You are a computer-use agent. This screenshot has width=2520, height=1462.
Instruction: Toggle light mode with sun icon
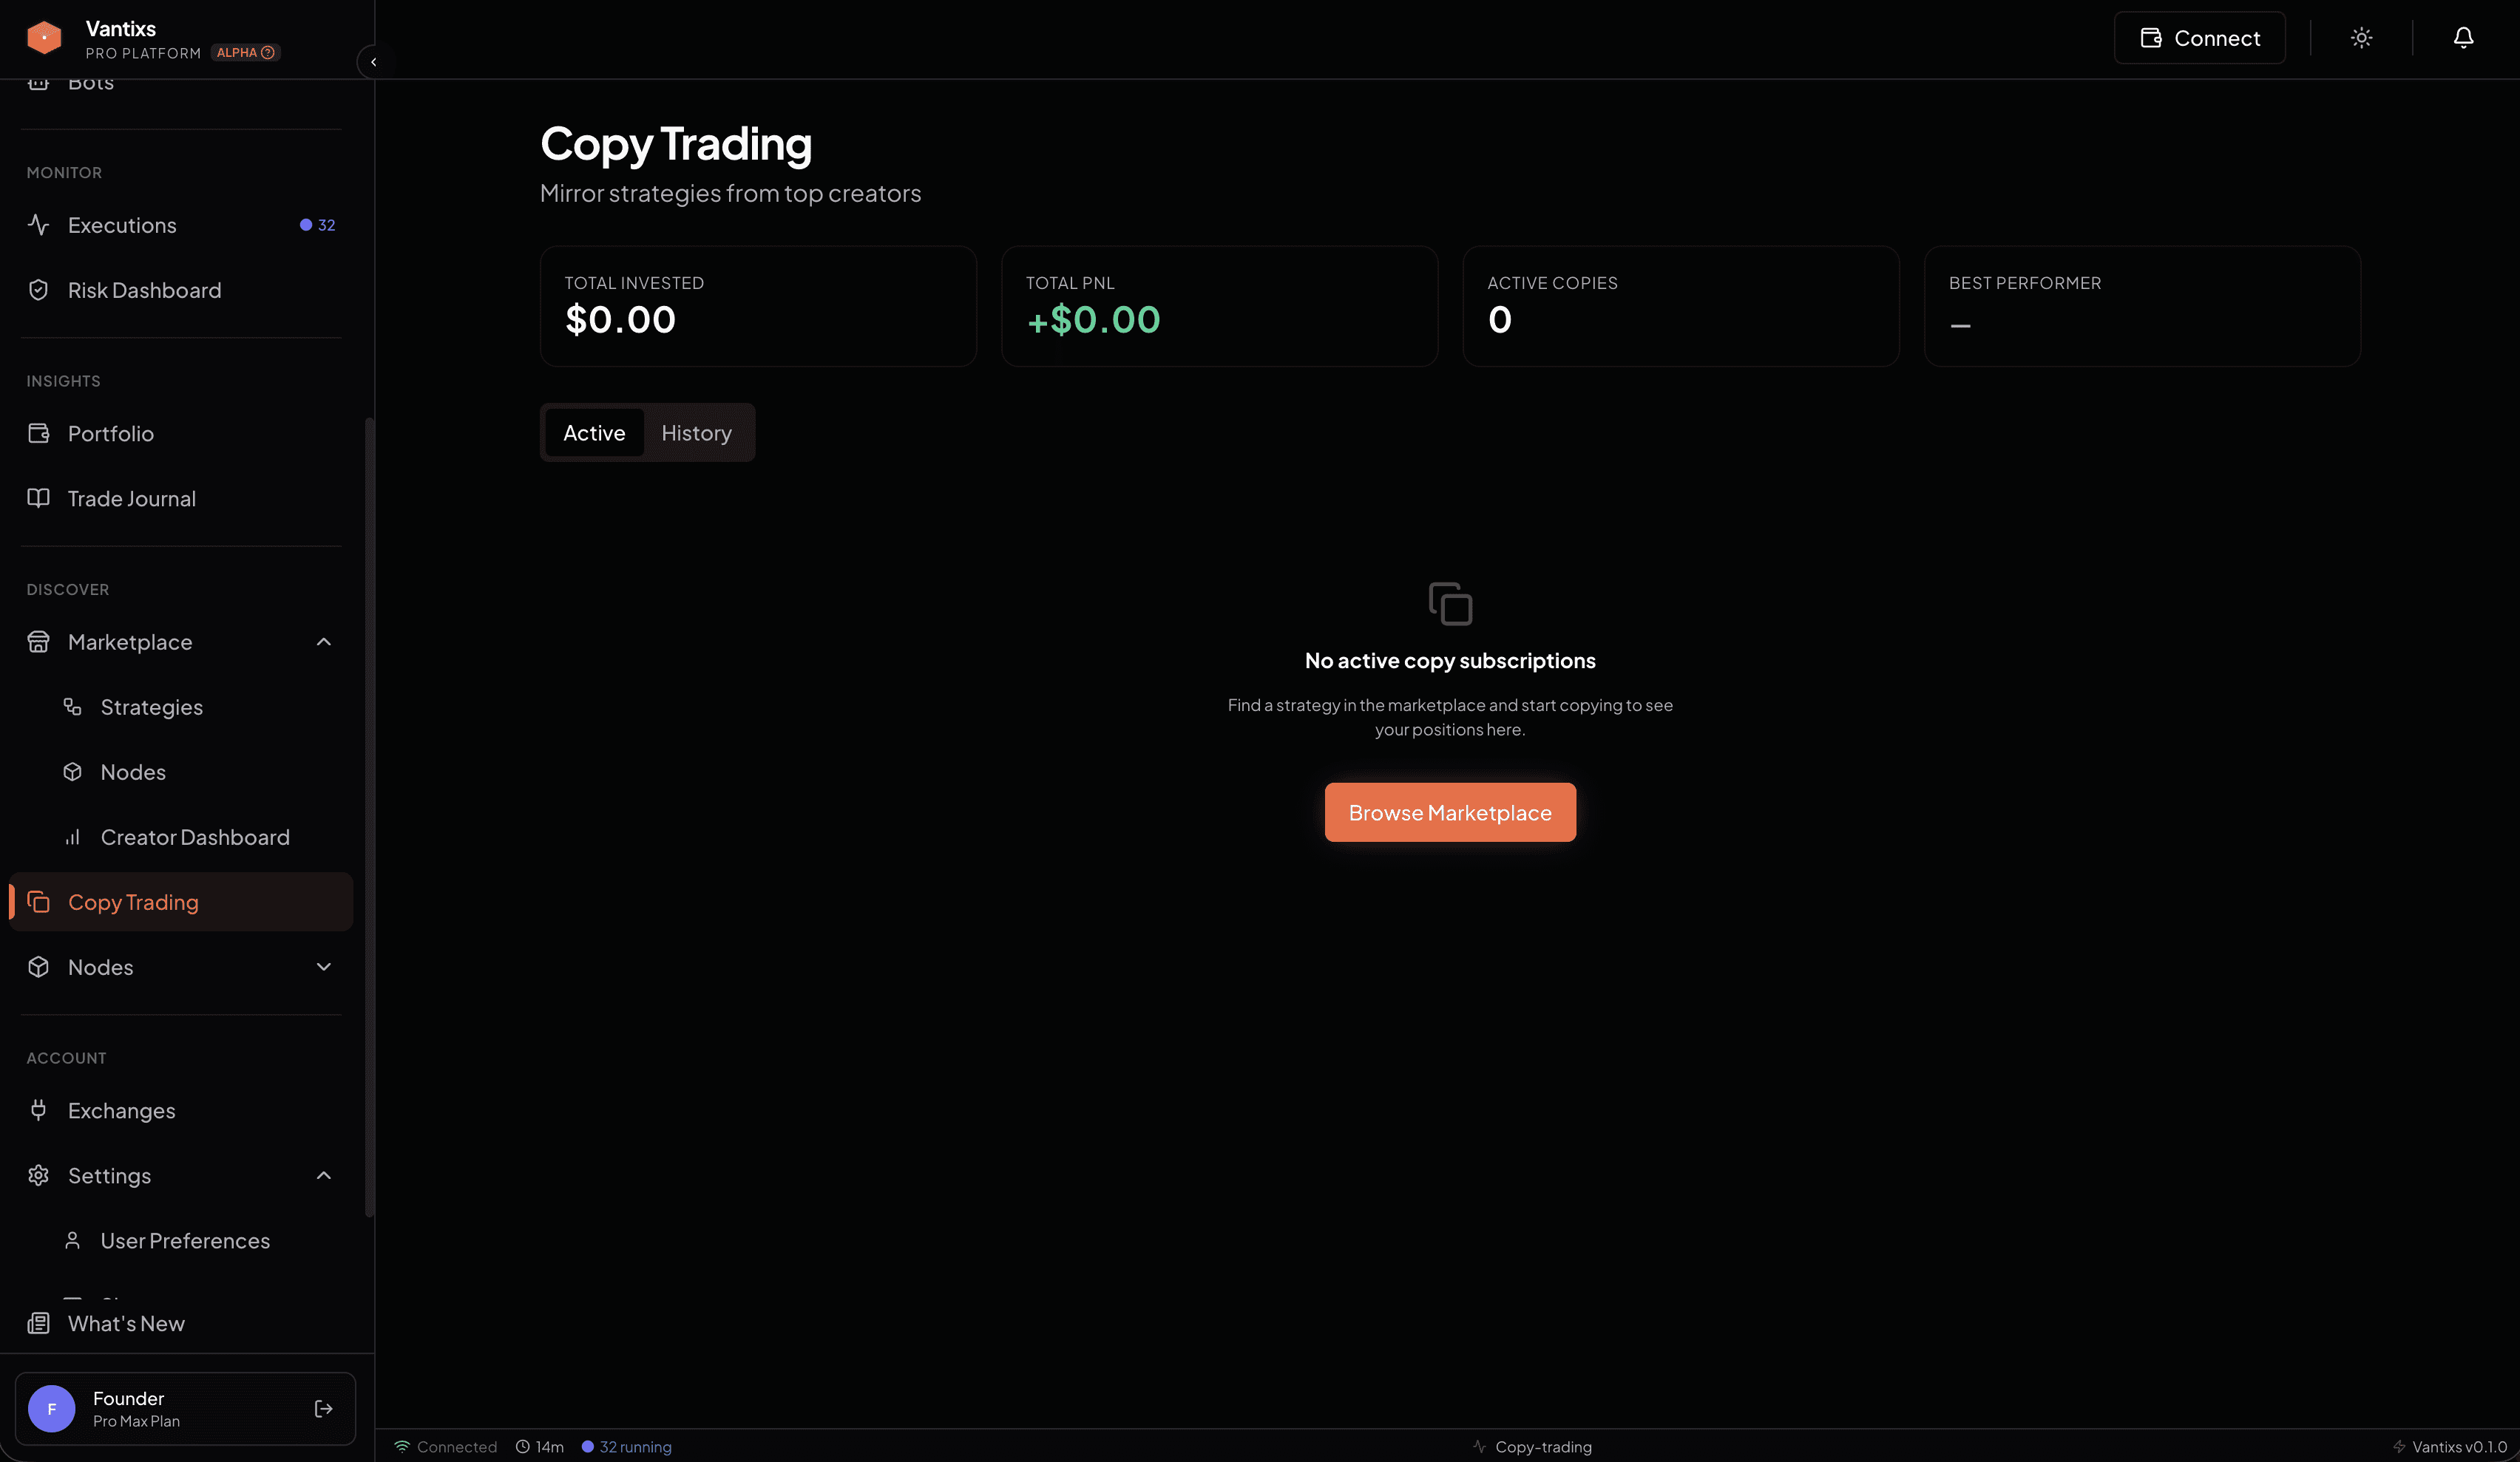(2361, 37)
